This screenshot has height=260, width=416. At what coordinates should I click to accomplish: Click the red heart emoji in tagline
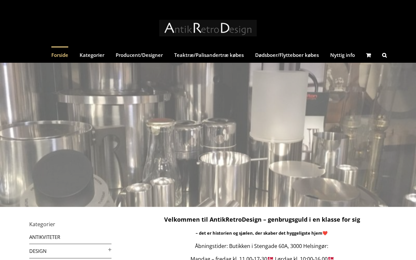(325, 233)
